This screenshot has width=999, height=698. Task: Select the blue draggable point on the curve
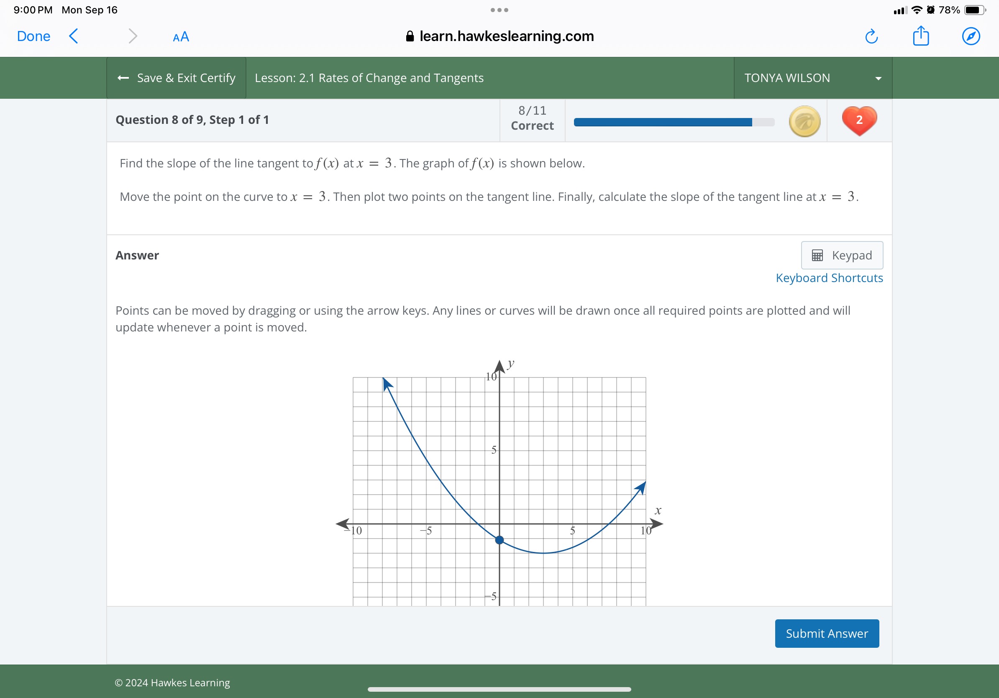click(x=499, y=540)
